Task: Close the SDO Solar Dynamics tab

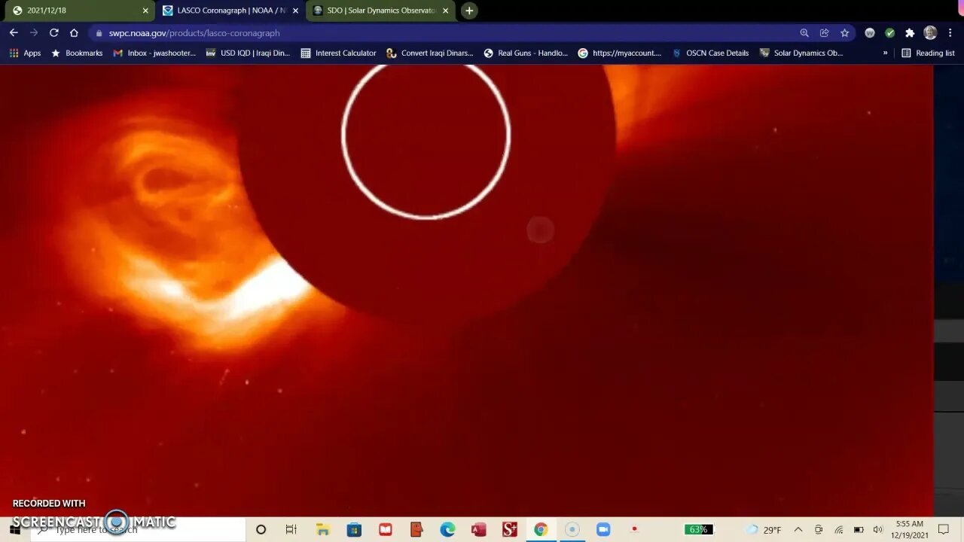Action: pyautogui.click(x=445, y=11)
